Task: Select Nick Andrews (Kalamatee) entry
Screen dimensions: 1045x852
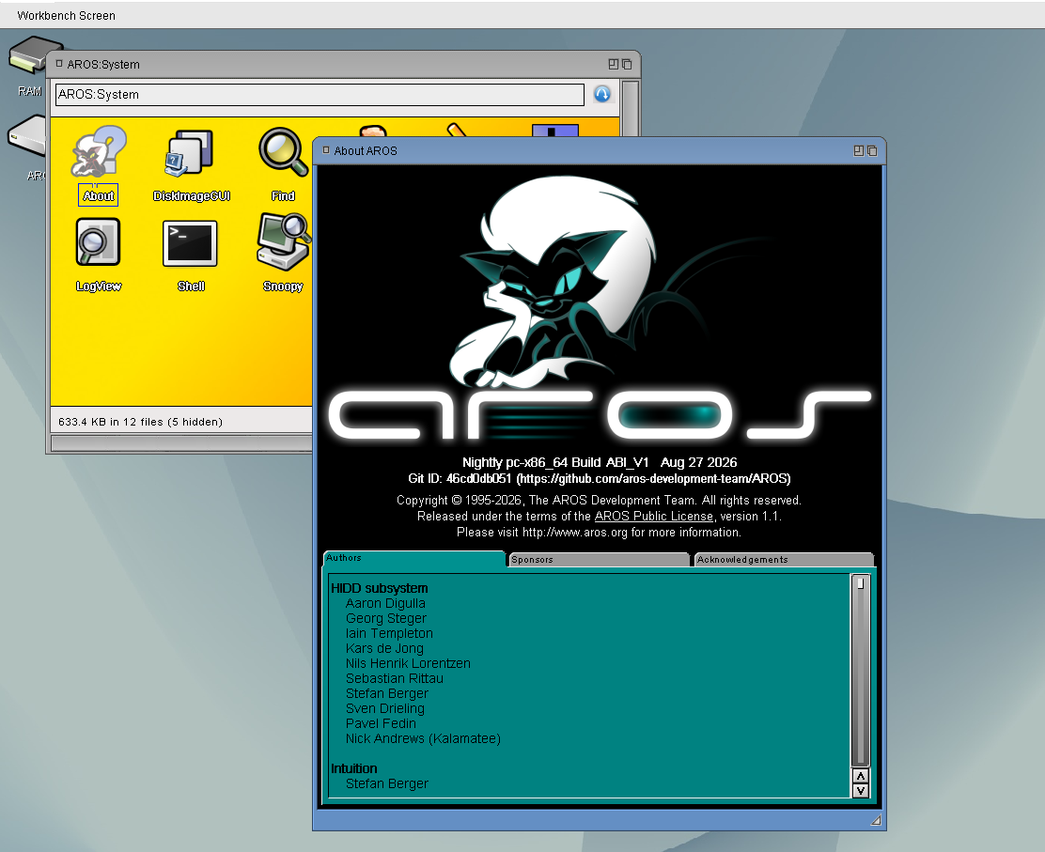Action: (x=423, y=738)
